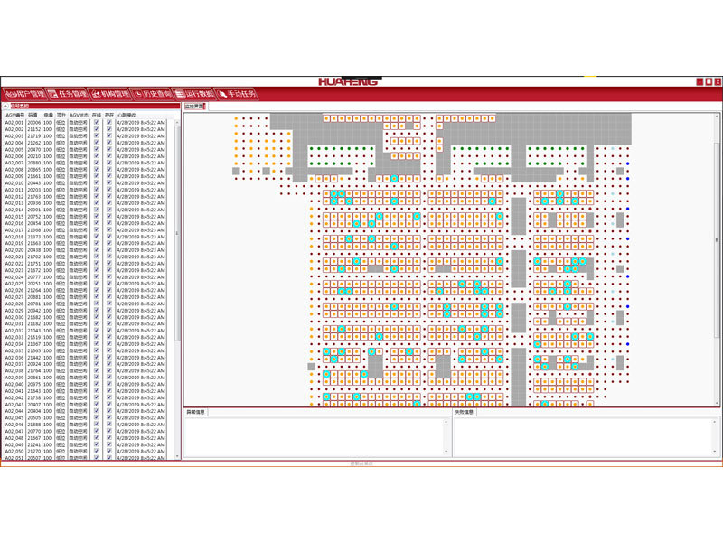Open the 用户管理 user management toolbar button
The height and width of the screenshot is (542, 723).
tap(23, 93)
